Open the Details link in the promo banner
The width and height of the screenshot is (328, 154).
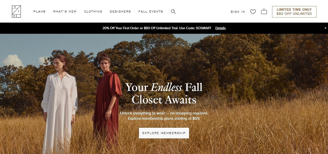pyautogui.click(x=220, y=28)
